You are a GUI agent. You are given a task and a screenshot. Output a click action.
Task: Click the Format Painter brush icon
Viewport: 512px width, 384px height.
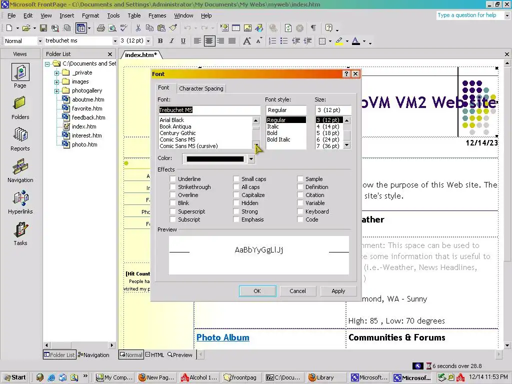pyautogui.click(x=173, y=28)
